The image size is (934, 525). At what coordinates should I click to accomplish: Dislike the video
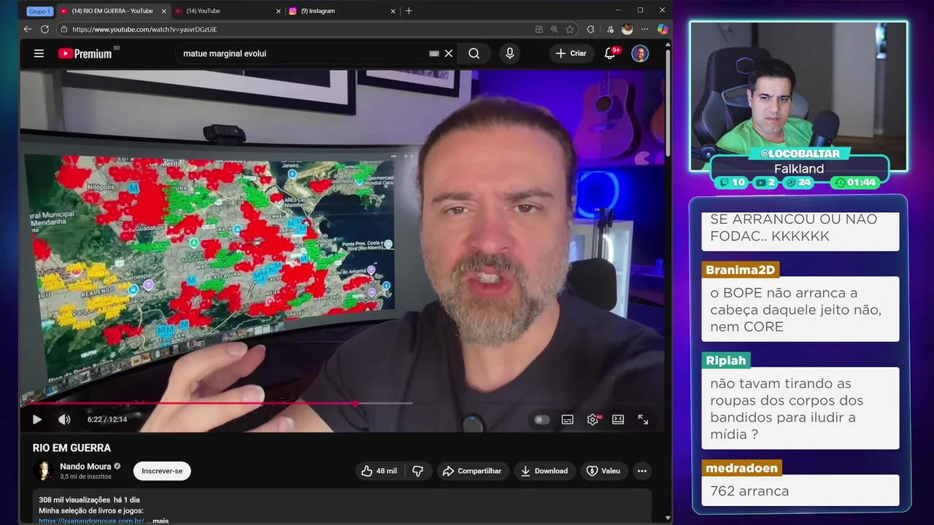point(418,471)
